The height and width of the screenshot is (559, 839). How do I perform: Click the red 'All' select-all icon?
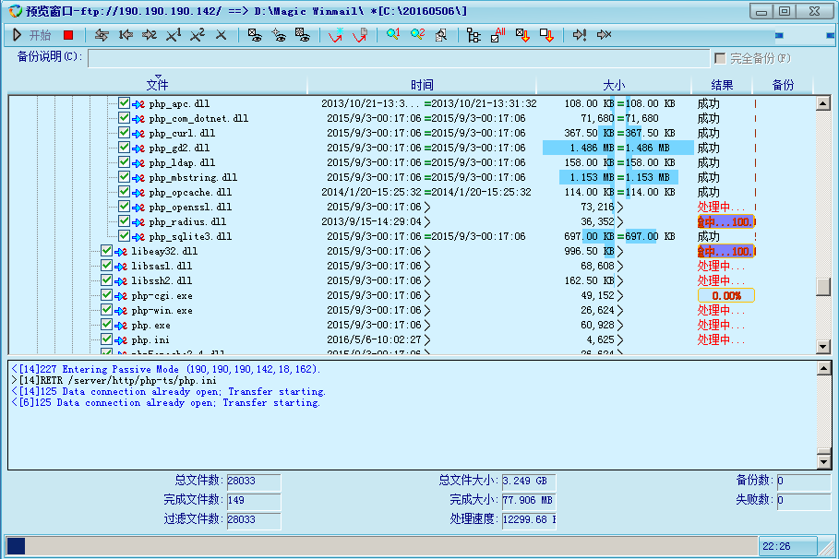(498, 35)
